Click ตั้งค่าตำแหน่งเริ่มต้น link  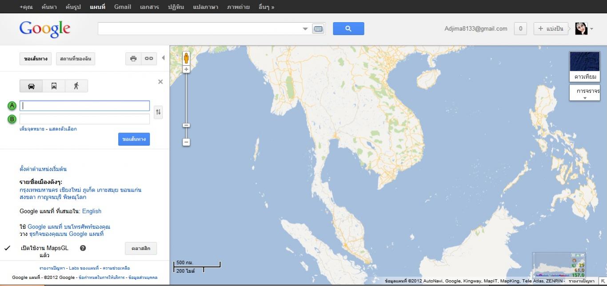[43, 169]
